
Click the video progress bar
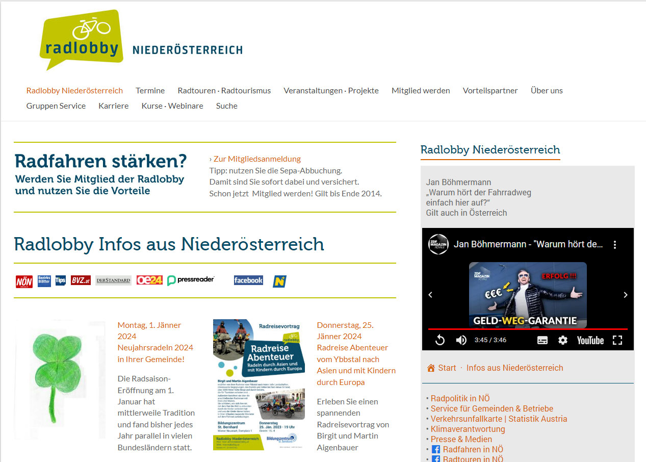(x=528, y=329)
